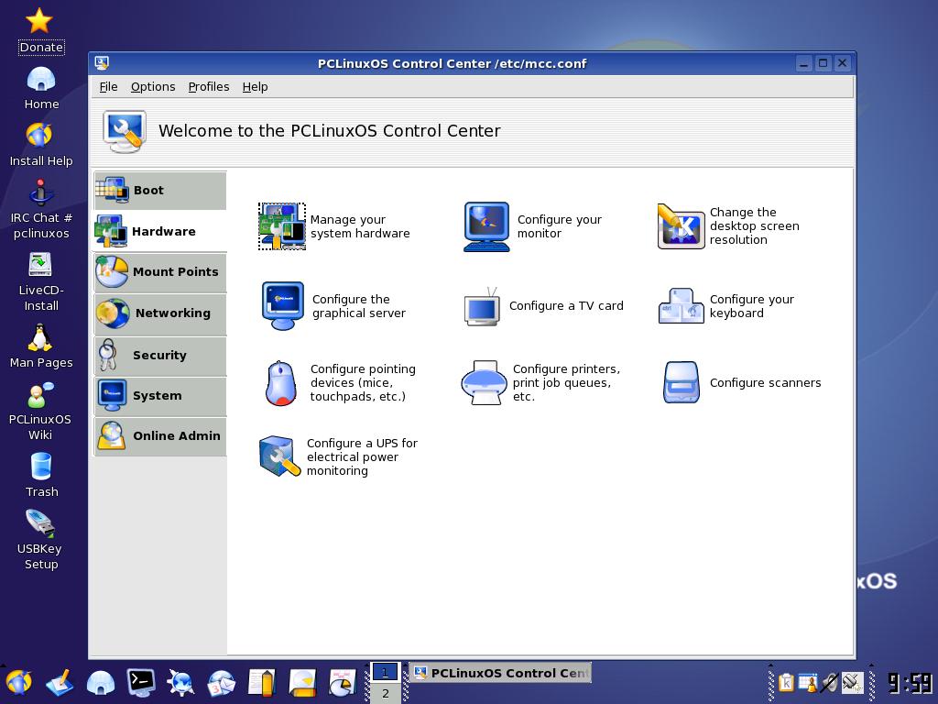
Task: Open the Security category
Action: [x=160, y=356]
